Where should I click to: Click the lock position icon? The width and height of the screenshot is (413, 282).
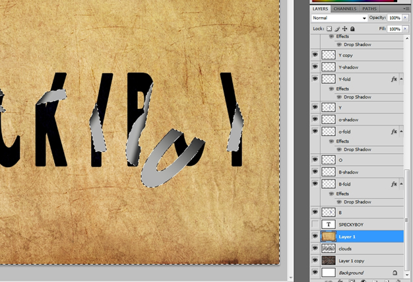pyautogui.click(x=345, y=28)
